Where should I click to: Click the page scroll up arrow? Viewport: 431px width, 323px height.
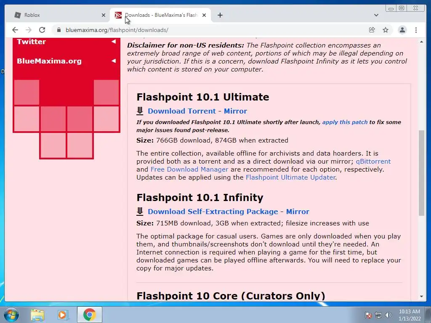click(421, 42)
